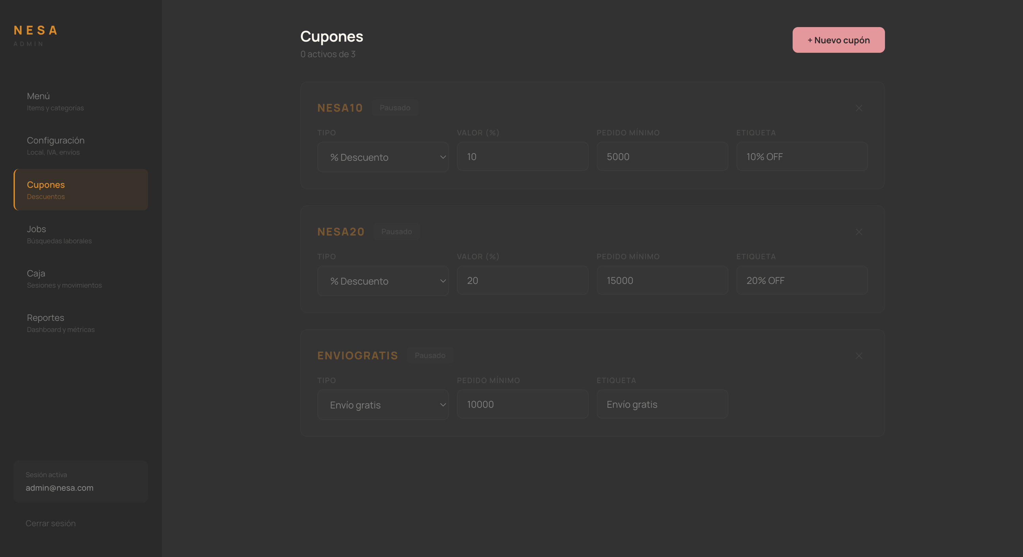Screen dimensions: 1023x557
Task: Remove the NESA20 coupon via X icon
Action: (859, 232)
